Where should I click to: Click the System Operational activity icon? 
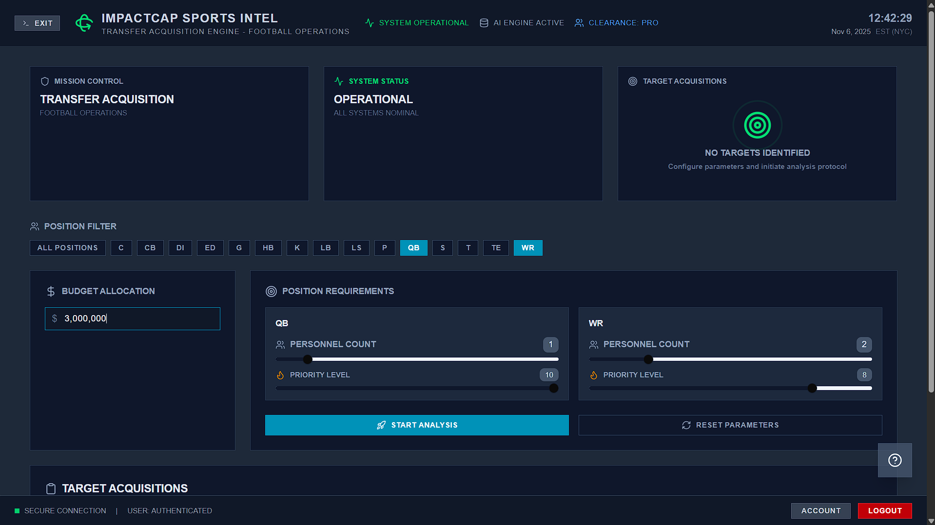tap(369, 22)
